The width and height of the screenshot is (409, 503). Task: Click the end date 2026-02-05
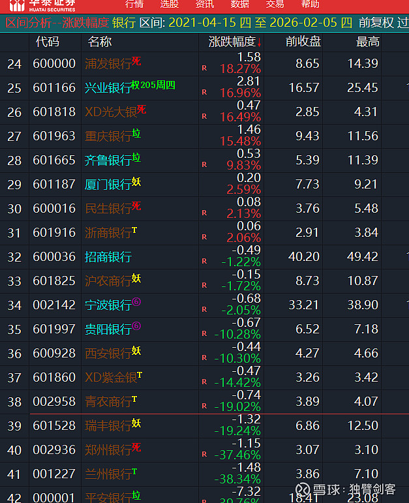pyautogui.click(x=303, y=23)
